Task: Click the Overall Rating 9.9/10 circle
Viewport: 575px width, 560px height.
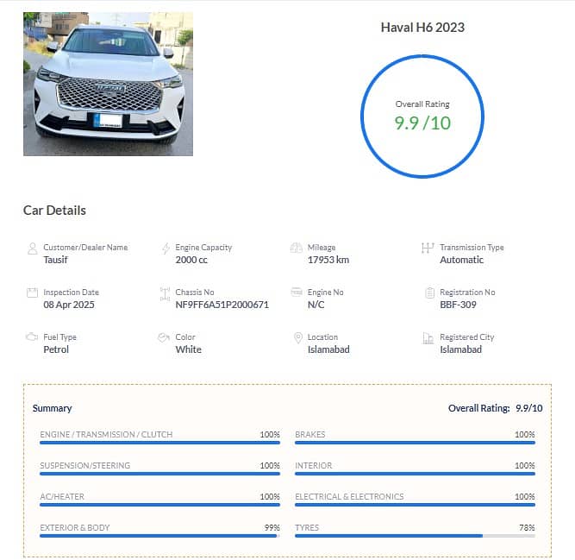Action: pos(422,116)
